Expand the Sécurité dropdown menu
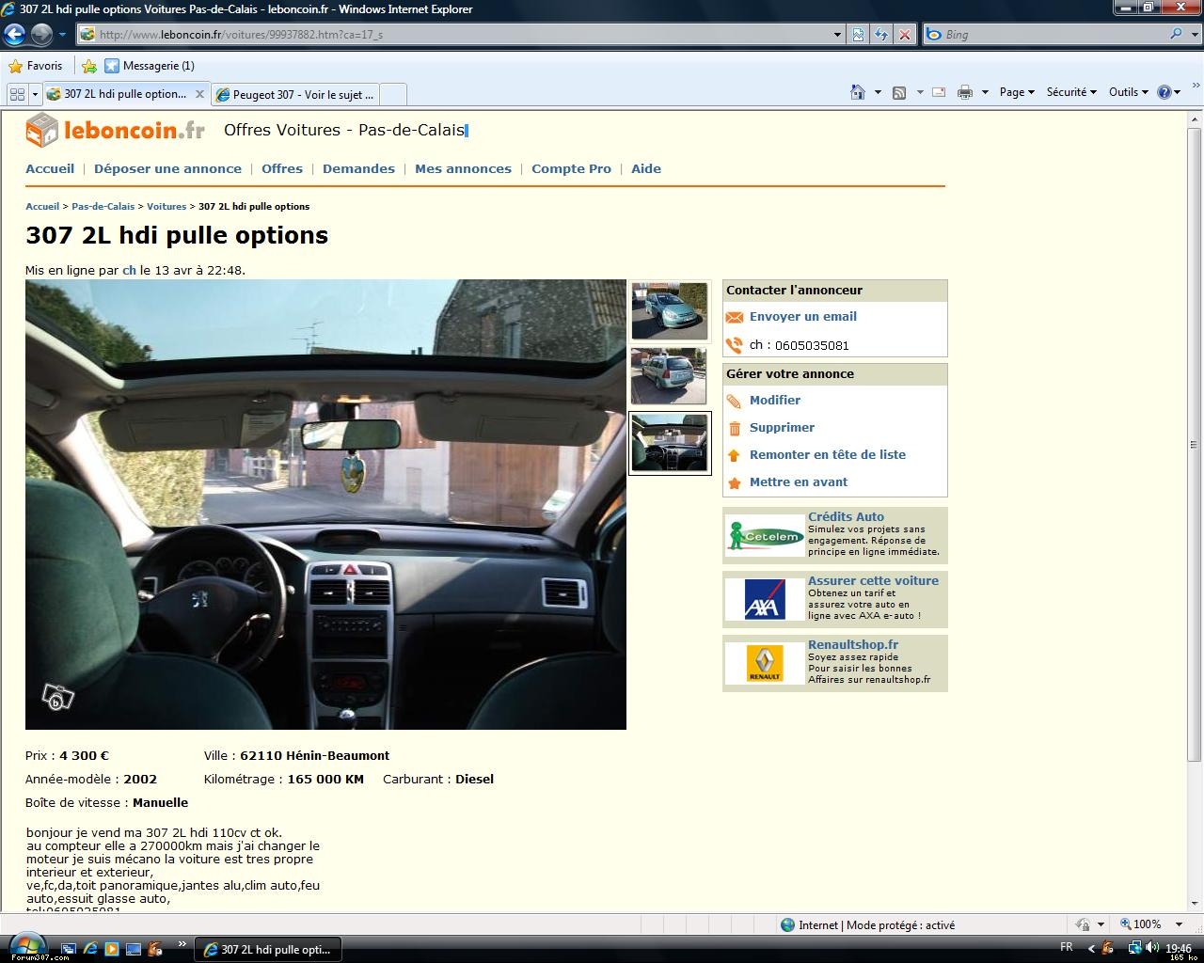 click(1071, 92)
